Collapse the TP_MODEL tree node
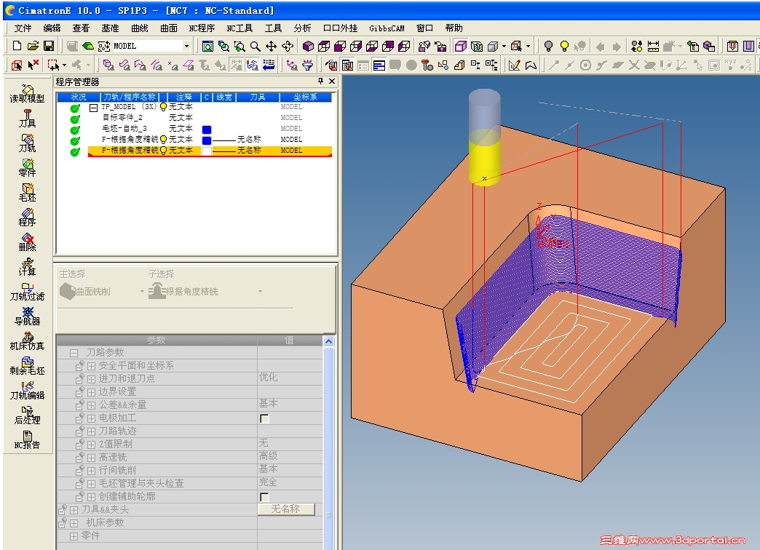760x550 pixels. point(94,108)
